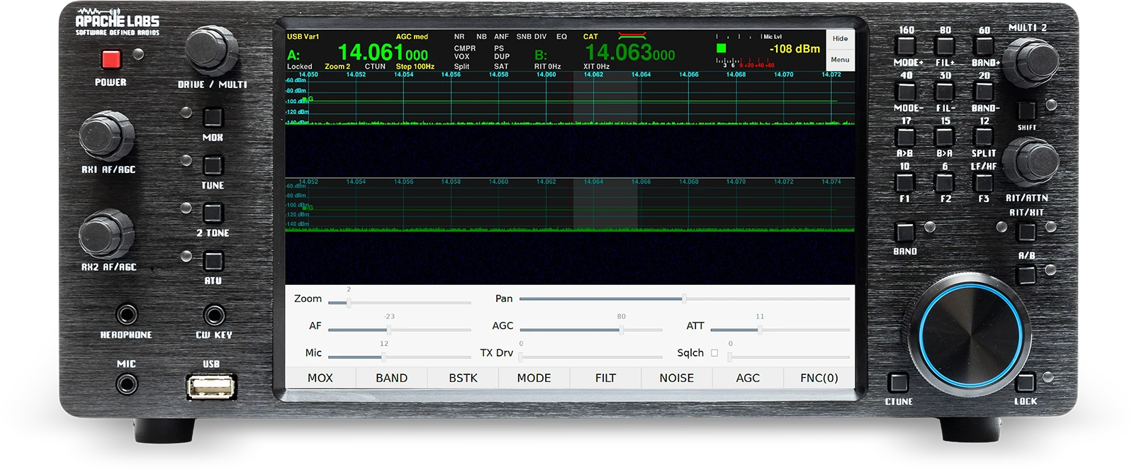This screenshot has width=1134, height=470.
Task: Toggle the CMPR compressor indicator
Action: [465, 49]
